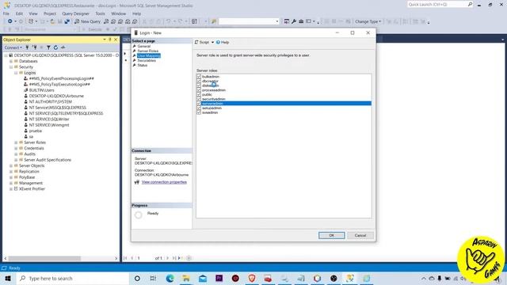Open the Connect dropdown in Object Explorer
Viewport: 507px width, 285px height.
(x=13, y=47)
